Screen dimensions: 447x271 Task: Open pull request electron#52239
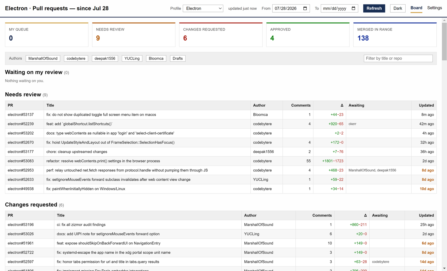tap(21, 124)
